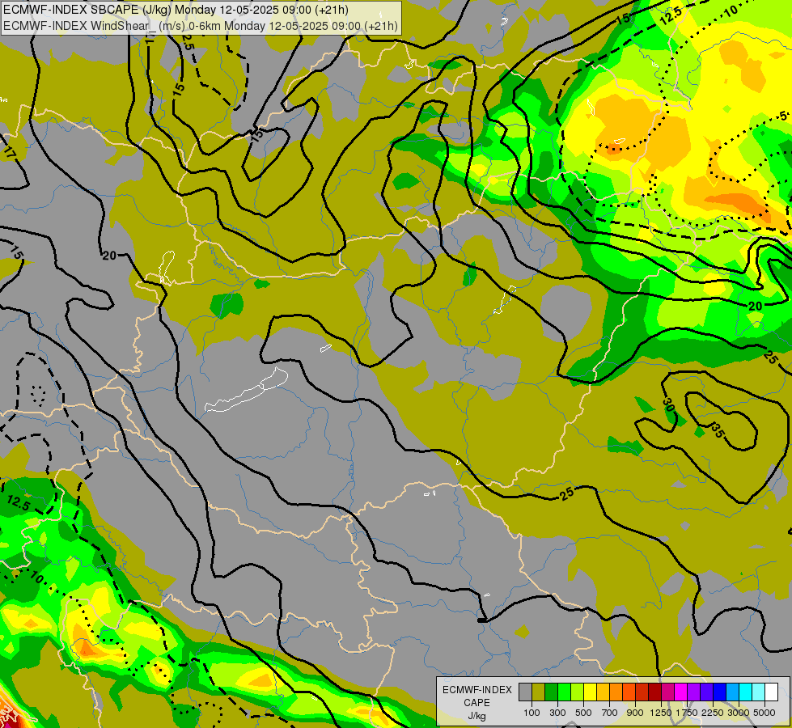Click the legend value 3000
Image resolution: width=792 pixels, height=728 pixels.
click(x=739, y=713)
